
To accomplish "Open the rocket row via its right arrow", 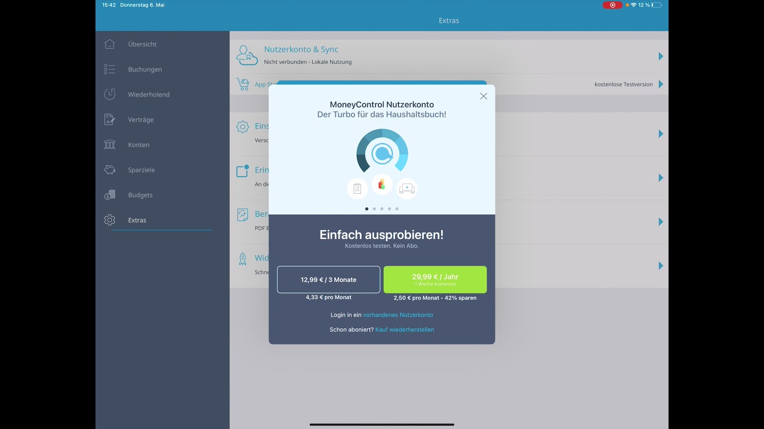I will [661, 266].
